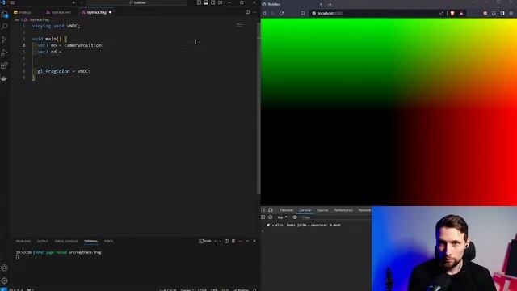Open the Ports panel tab

point(108,241)
